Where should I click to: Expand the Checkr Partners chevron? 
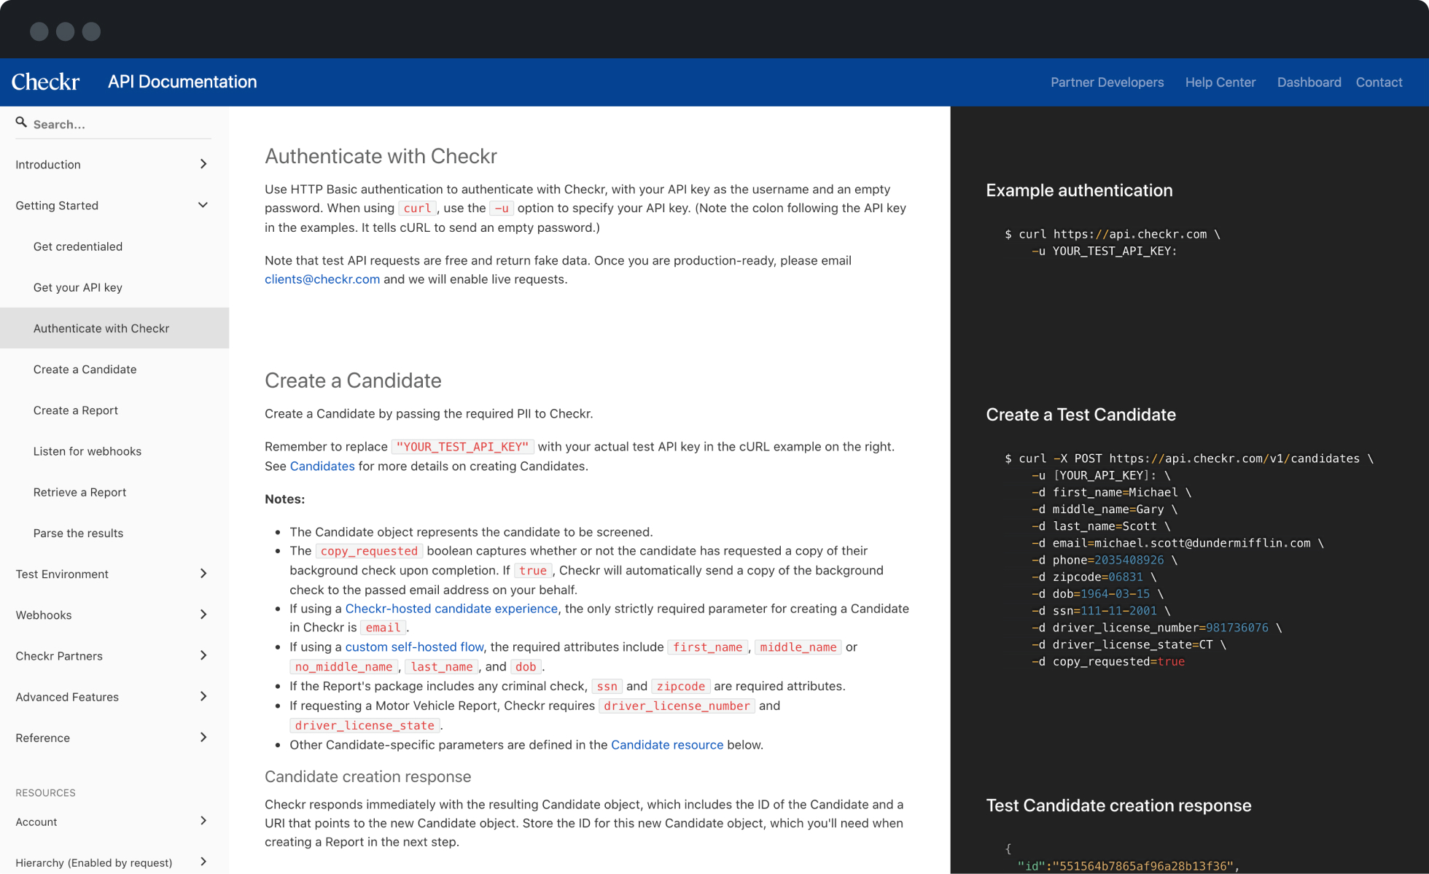tap(203, 655)
